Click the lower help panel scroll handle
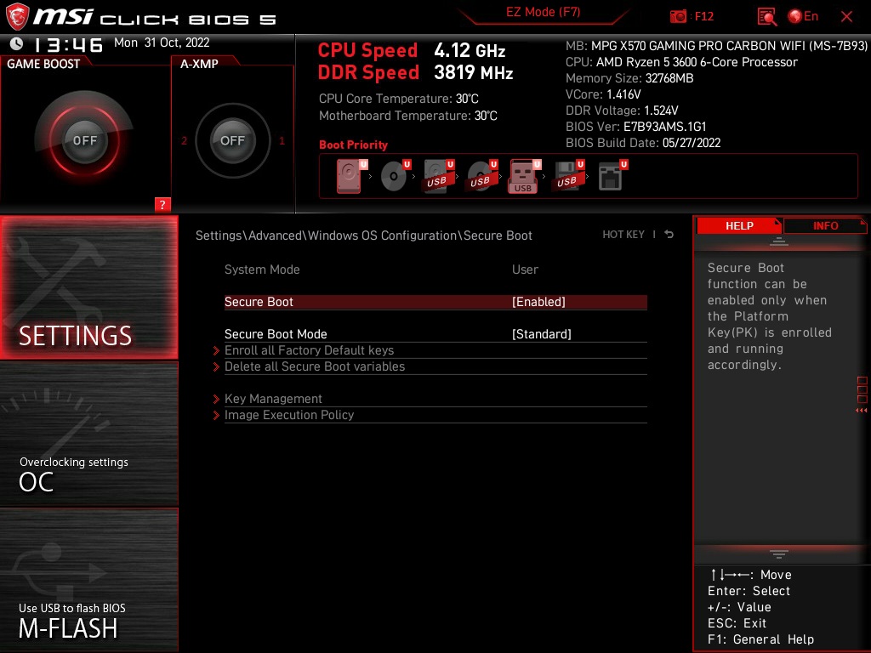This screenshot has height=653, width=871. coord(778,554)
